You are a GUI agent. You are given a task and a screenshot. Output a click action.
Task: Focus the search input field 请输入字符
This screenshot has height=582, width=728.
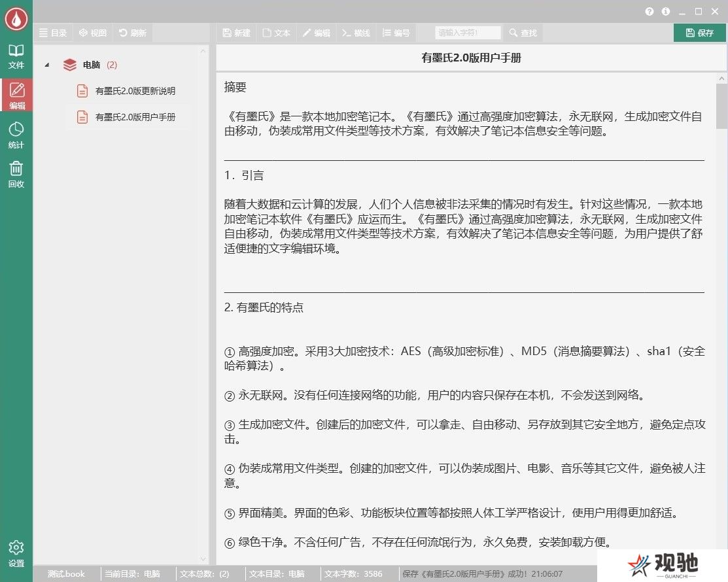468,33
